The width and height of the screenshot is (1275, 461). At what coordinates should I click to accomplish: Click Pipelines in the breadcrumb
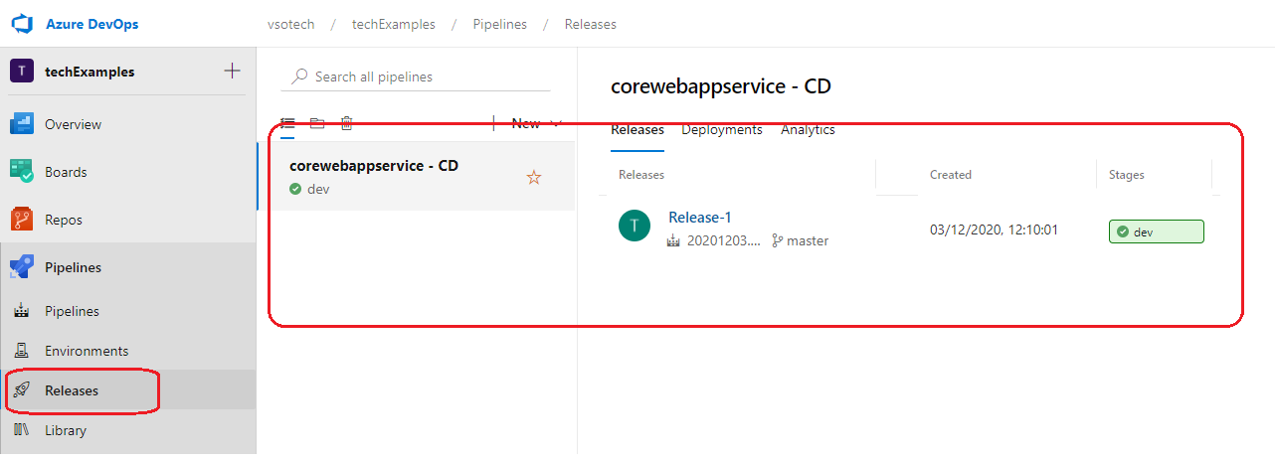tap(500, 24)
